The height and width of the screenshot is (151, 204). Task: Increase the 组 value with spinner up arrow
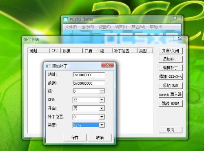102,90
